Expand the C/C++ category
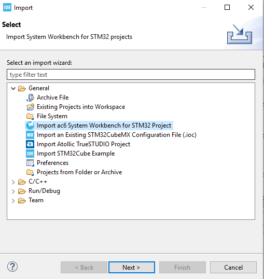The image size is (264, 279). (x=13, y=182)
